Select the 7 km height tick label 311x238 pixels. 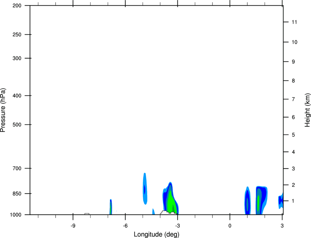[x=293, y=99]
